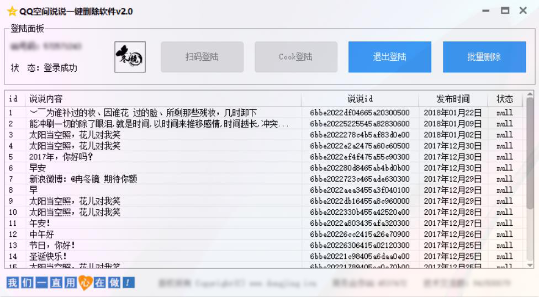
Task: Click date cell 2017年12月28日
Action: click(x=453, y=213)
